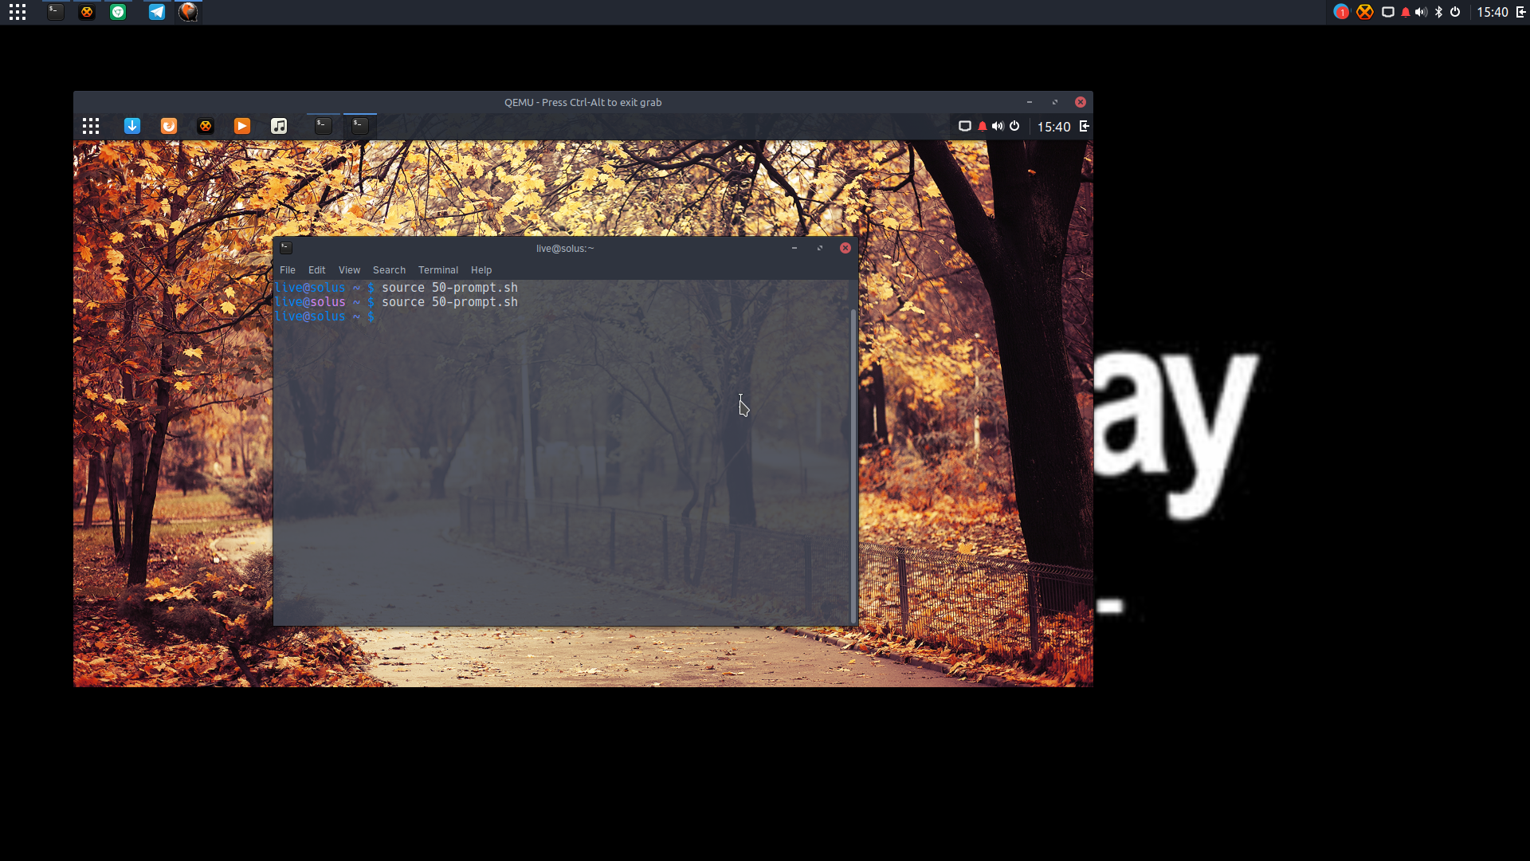Maximize the live@solus terminal window
This screenshot has width=1530, height=861.
(x=820, y=248)
